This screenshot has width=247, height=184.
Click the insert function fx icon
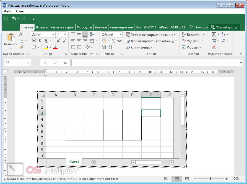pyautogui.click(x=65, y=63)
